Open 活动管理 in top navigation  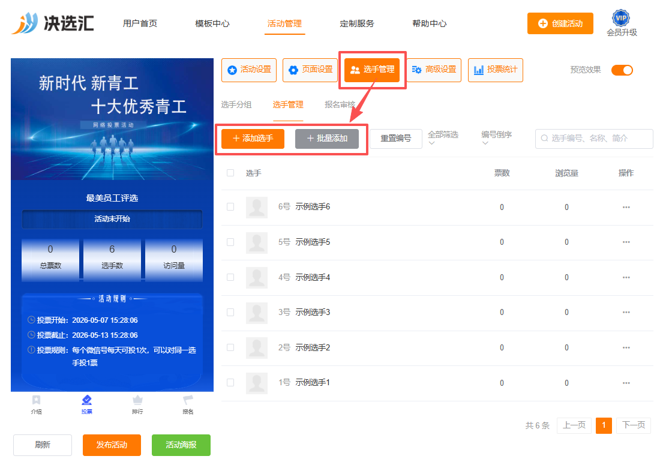pyautogui.click(x=284, y=23)
